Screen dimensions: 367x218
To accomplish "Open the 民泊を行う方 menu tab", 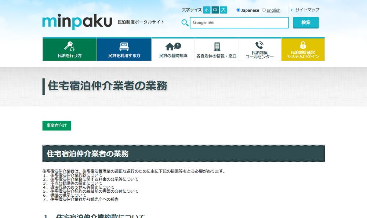I will click(x=69, y=50).
